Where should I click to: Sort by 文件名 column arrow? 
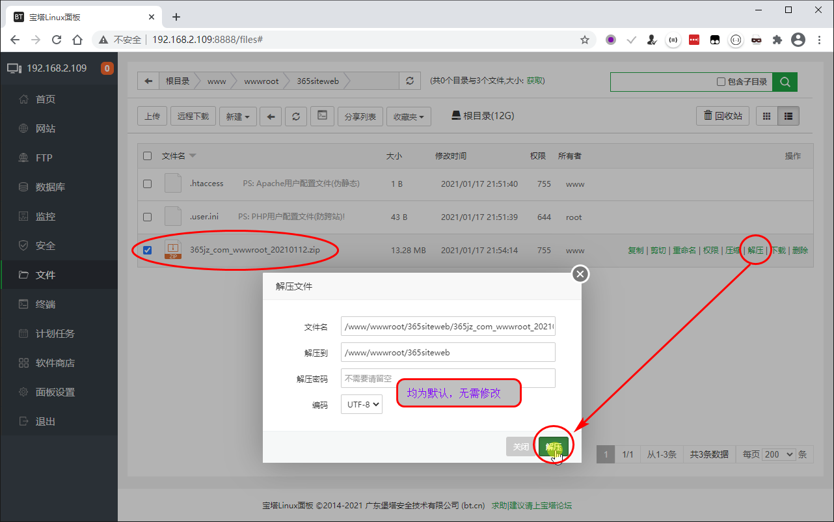pyautogui.click(x=193, y=156)
